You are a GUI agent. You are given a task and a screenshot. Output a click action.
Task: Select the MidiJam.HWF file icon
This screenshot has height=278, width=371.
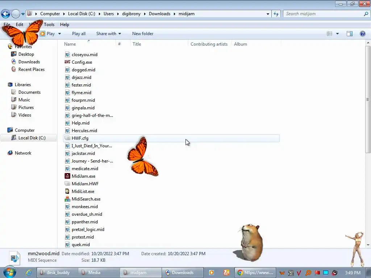point(67,184)
